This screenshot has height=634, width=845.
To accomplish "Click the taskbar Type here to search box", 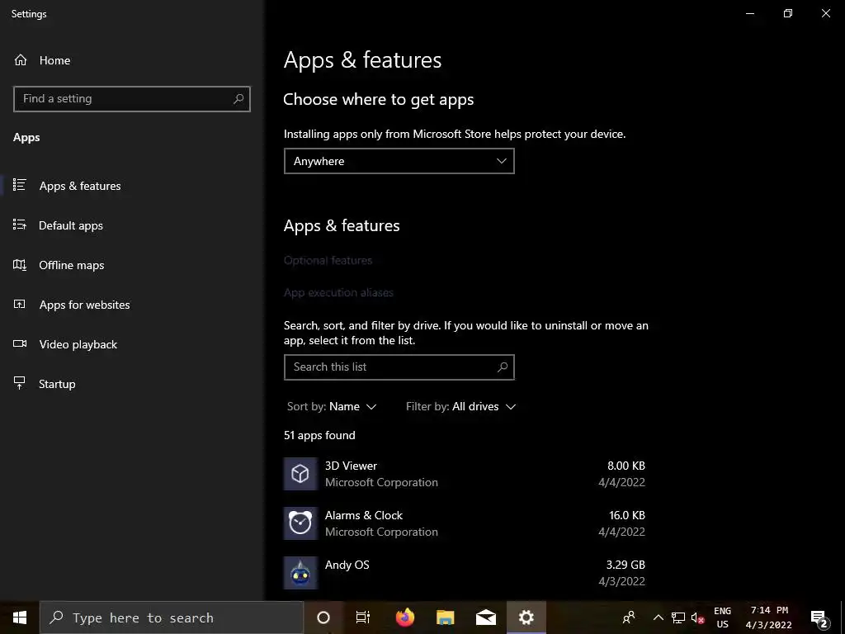I will (172, 617).
